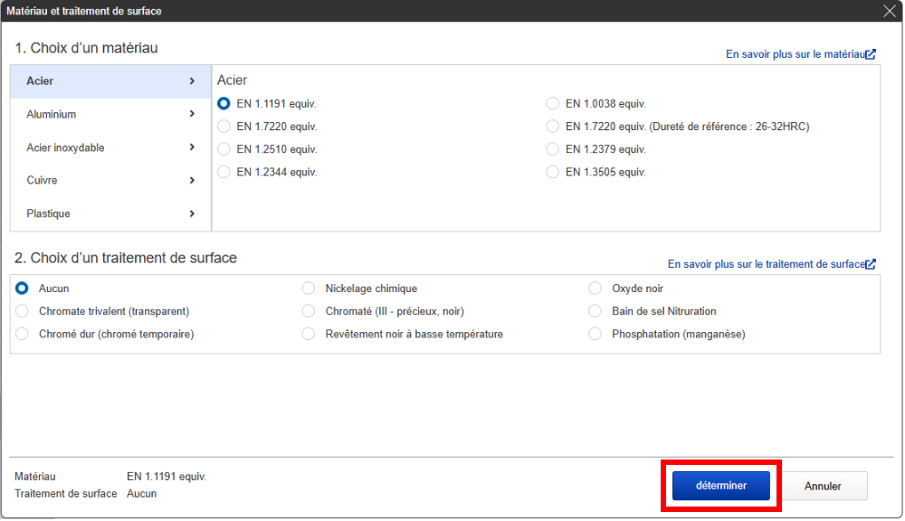Click the Traitement de surface summary value Aucun

click(142, 494)
